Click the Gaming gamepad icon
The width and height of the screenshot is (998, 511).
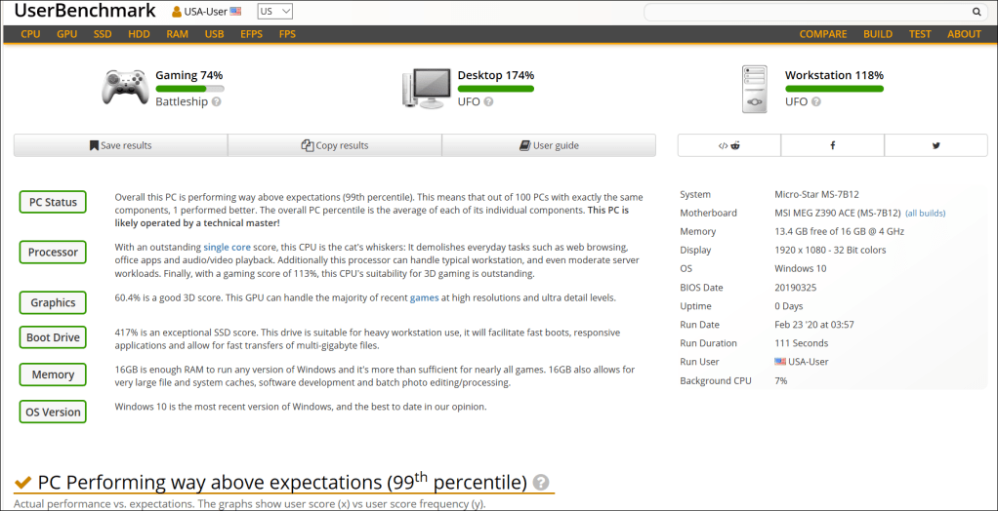click(125, 88)
